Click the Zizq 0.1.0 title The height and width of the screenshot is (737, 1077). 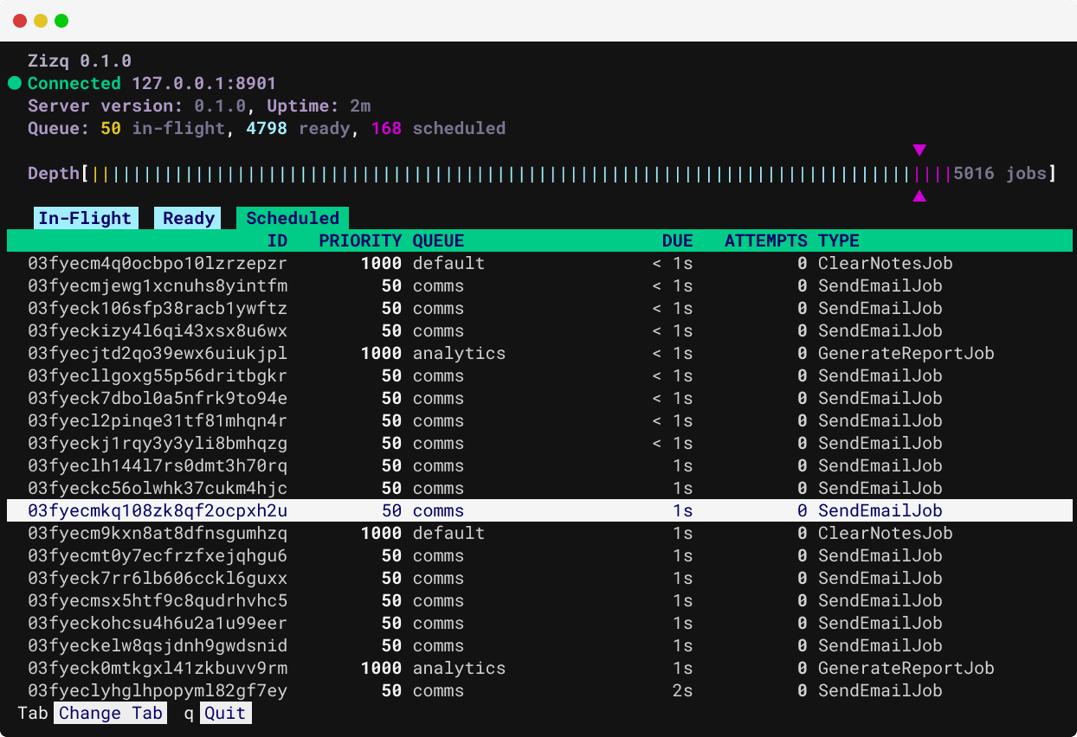(80, 61)
